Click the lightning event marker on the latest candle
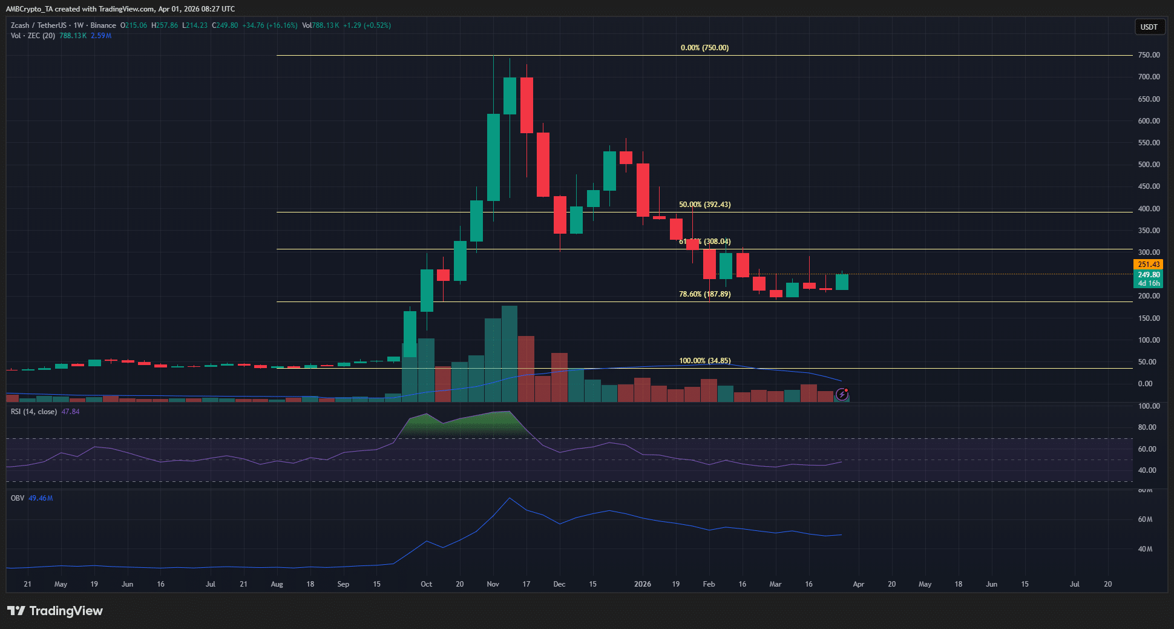 [841, 395]
